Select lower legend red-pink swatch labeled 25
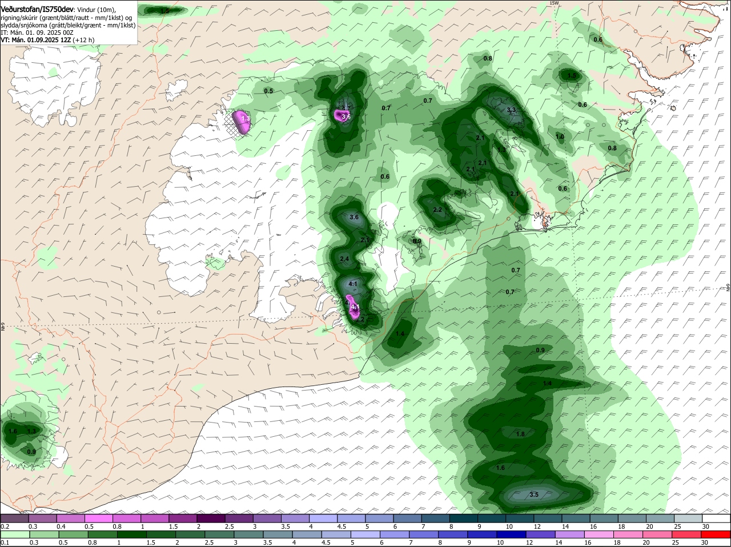This screenshot has height=547, width=731. (686, 535)
